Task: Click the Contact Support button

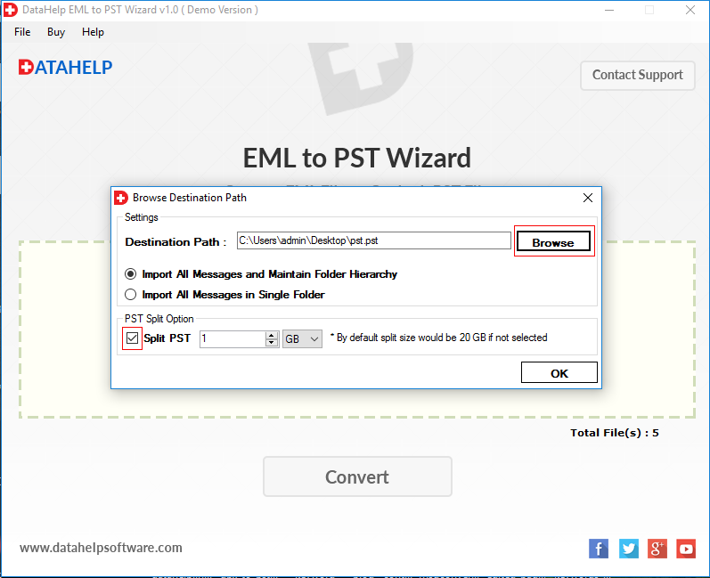Action: click(638, 75)
